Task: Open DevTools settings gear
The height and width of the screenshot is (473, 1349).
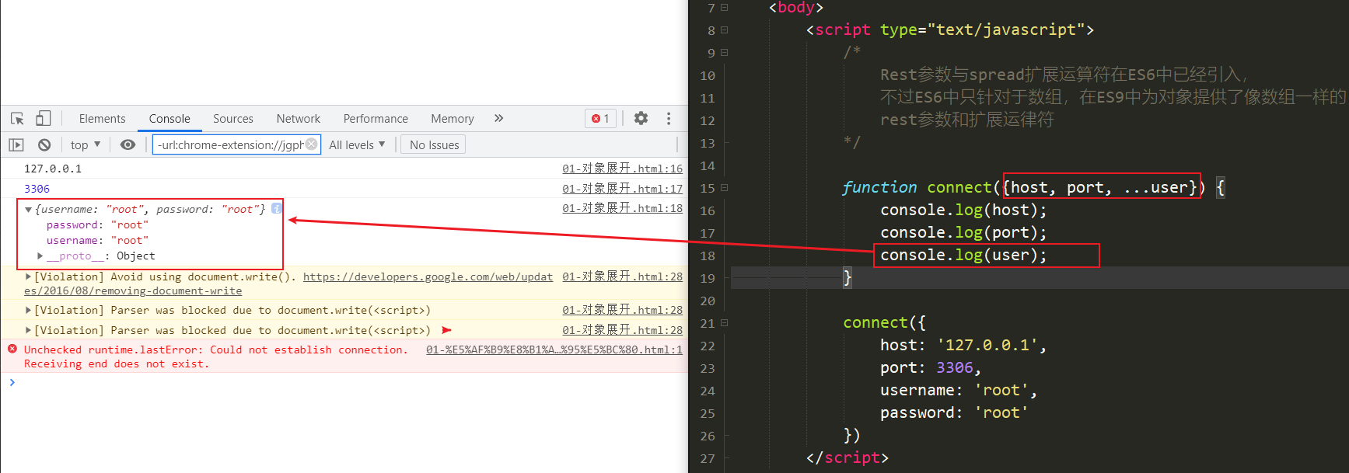Action: (641, 118)
